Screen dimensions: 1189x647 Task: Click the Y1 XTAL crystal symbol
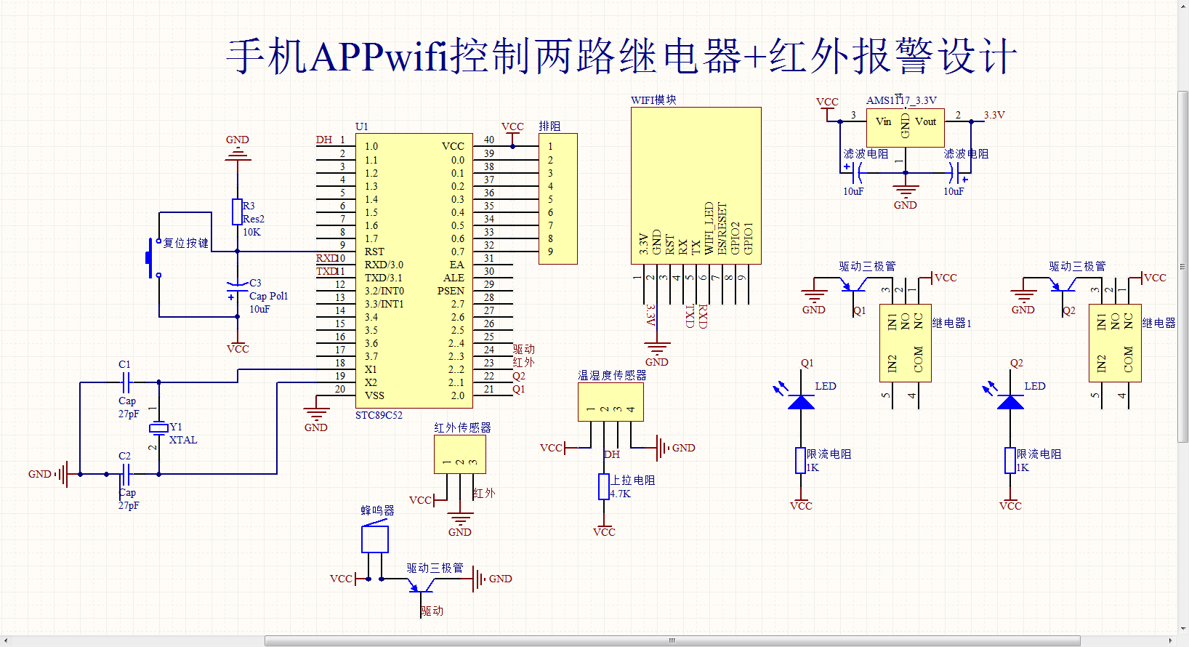pos(158,427)
